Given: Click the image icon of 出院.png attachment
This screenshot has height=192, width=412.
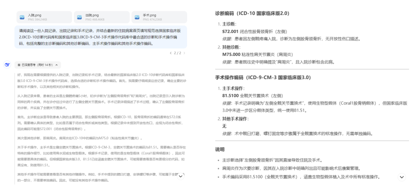Looking at the screenshot, I should pos(80,17).
